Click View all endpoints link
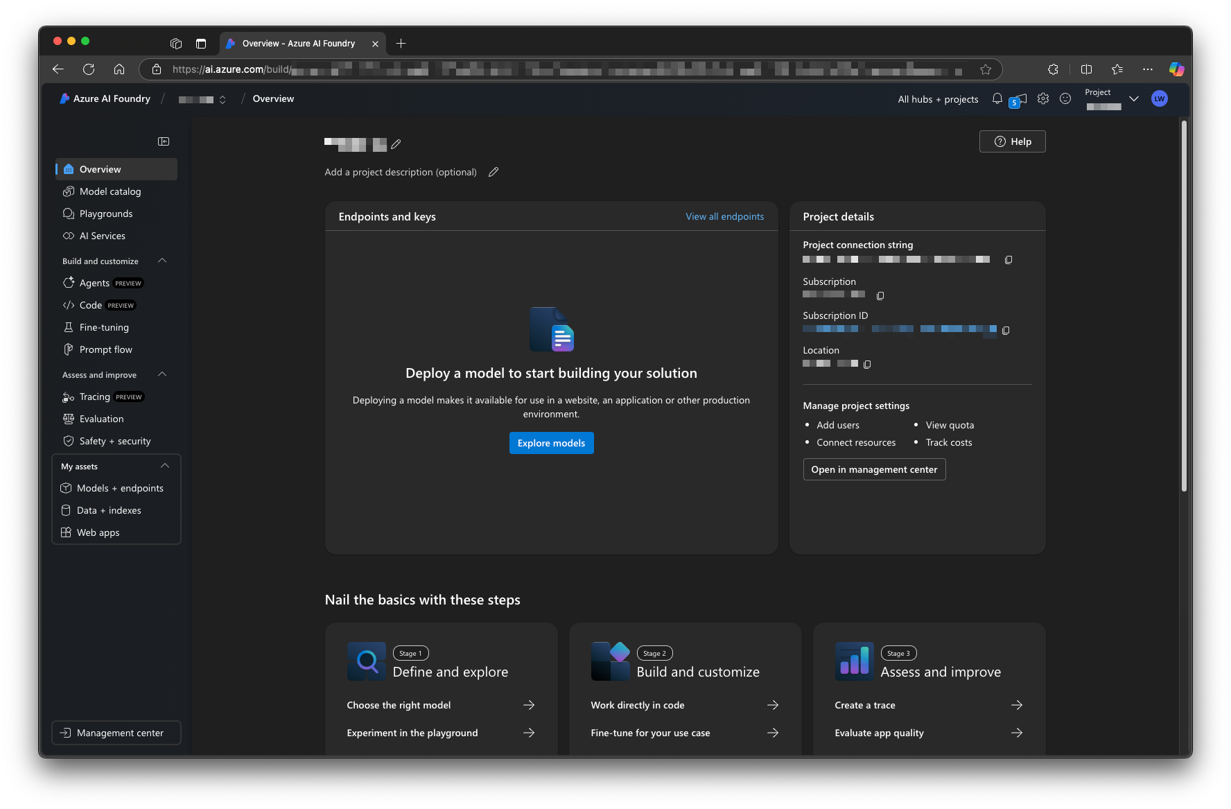The width and height of the screenshot is (1231, 809). 725,216
